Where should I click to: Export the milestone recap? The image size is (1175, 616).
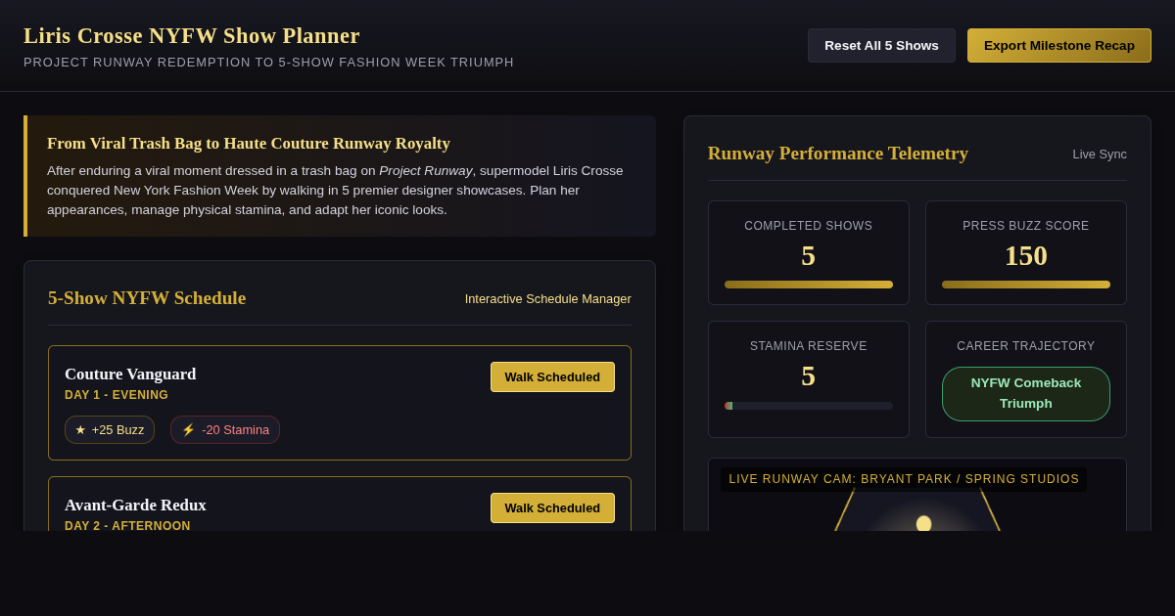(1059, 45)
